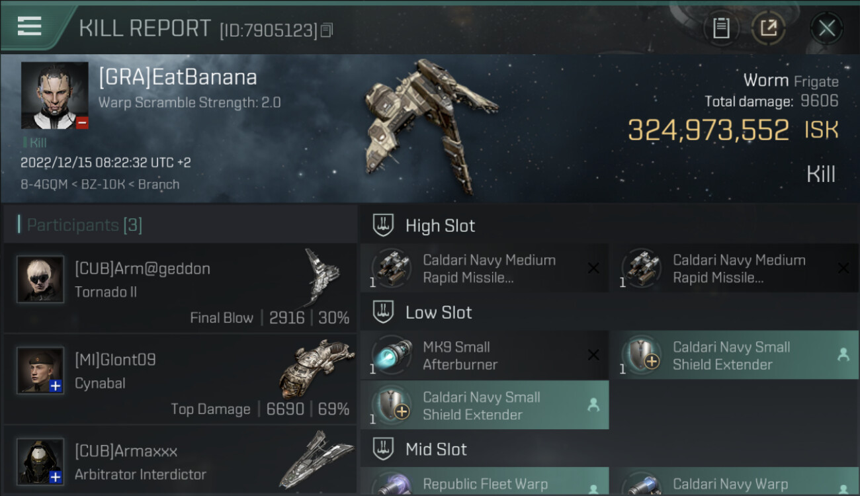860x496 pixels.
Task: Click the High Slot shield icon
Action: point(383,226)
